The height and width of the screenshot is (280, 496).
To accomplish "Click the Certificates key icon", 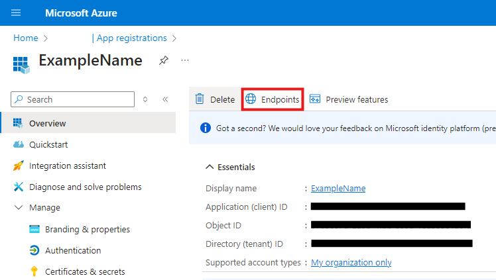I will point(34,271).
